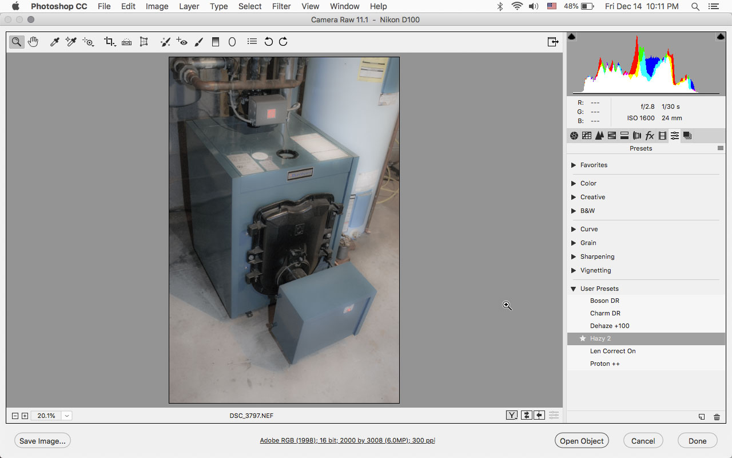Expand the Favorites preset group

click(574, 165)
